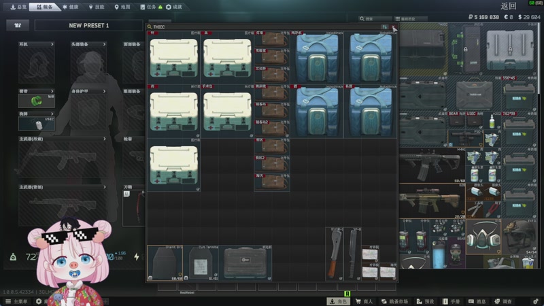Click the gear preset icon beside NEW PRESET 1
544x306 pixels.
[x=18, y=25]
